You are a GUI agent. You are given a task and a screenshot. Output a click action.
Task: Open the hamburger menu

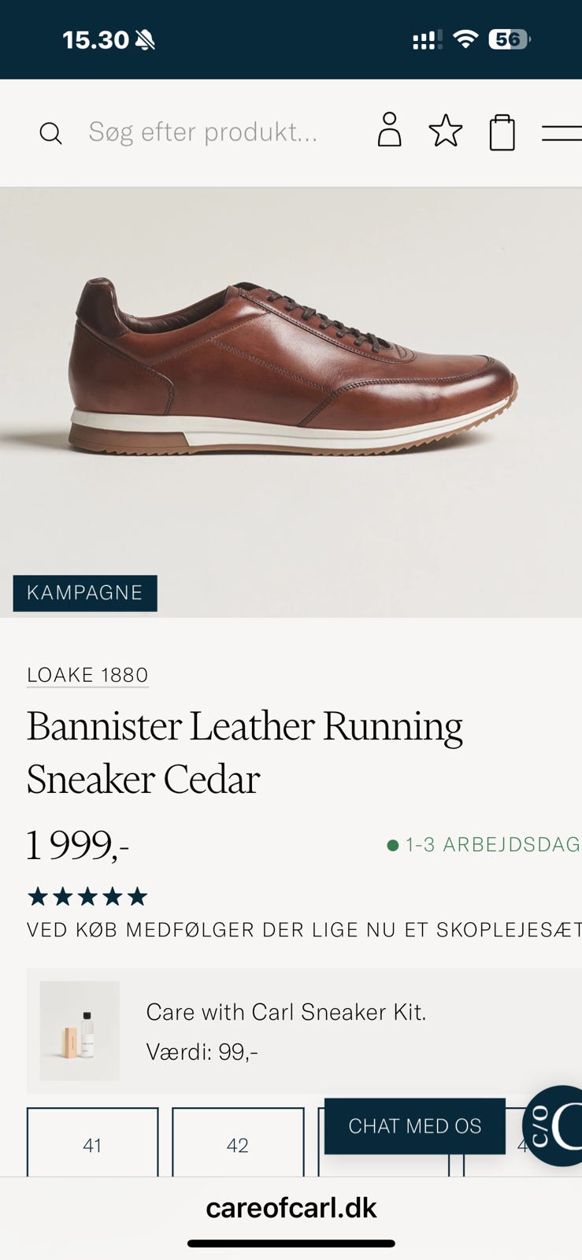pos(562,132)
